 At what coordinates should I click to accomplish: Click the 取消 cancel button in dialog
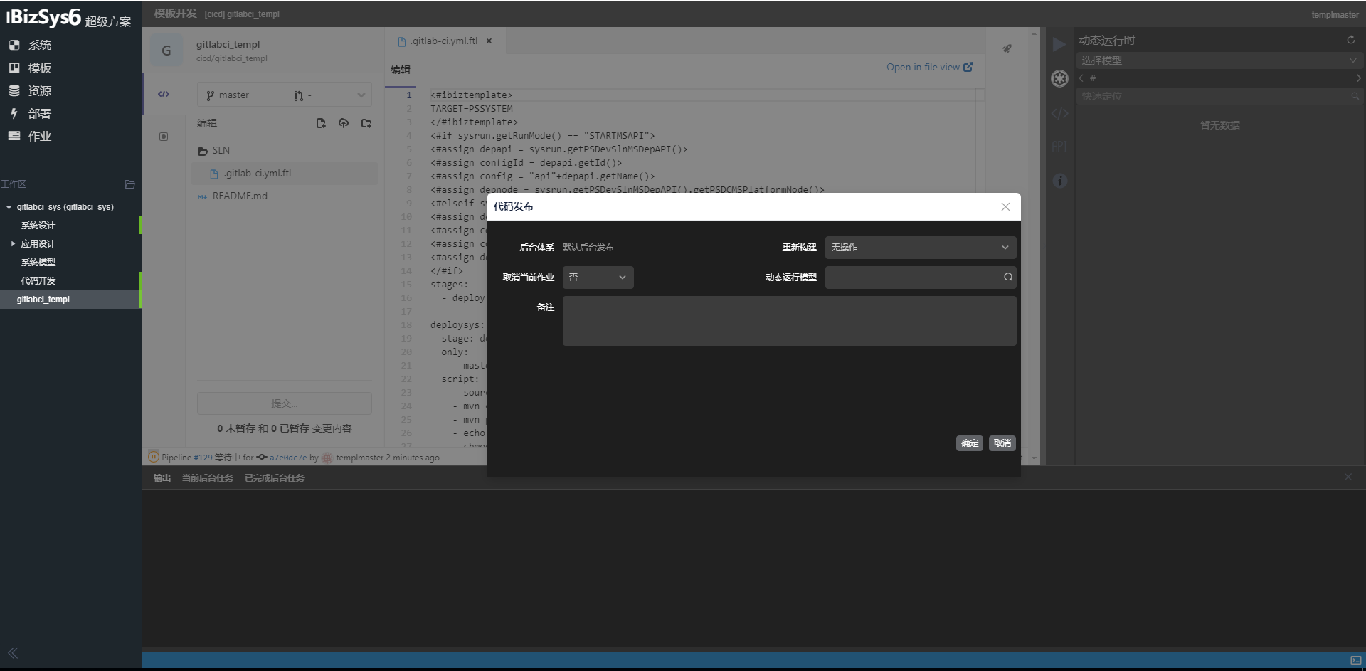pyautogui.click(x=1002, y=443)
